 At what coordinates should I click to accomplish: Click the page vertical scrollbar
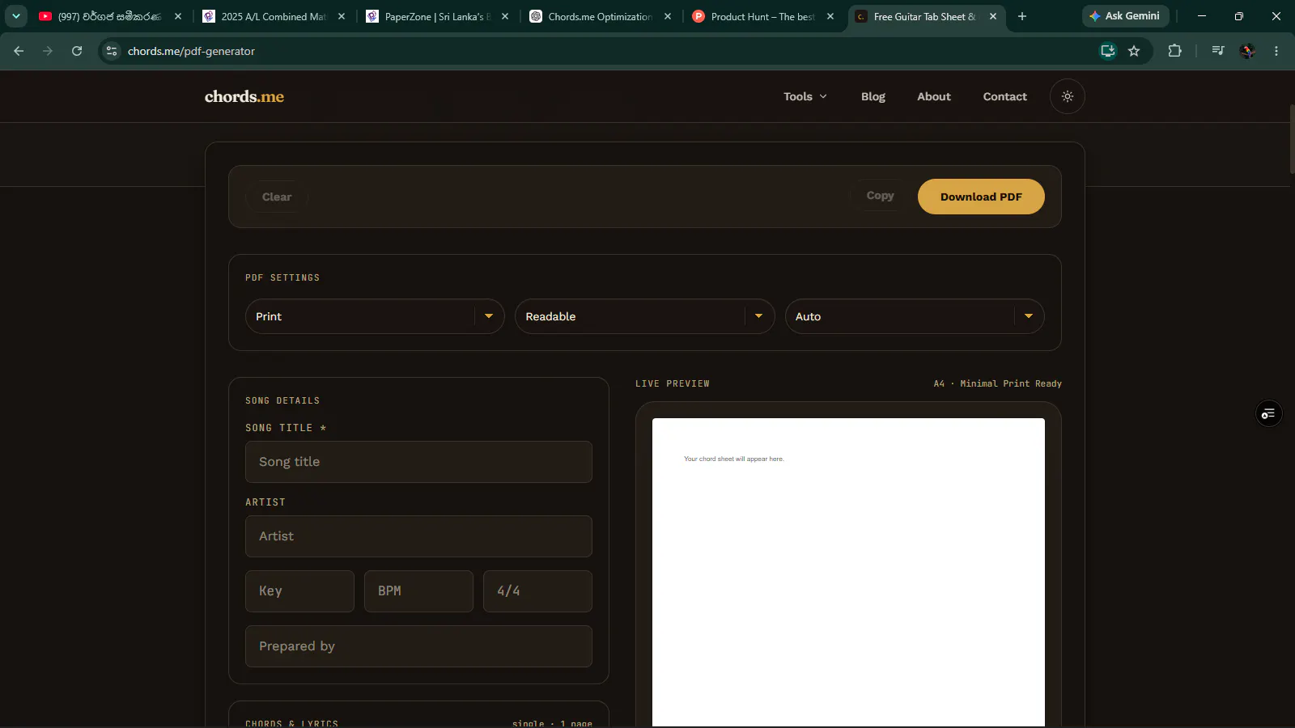click(x=1292, y=138)
